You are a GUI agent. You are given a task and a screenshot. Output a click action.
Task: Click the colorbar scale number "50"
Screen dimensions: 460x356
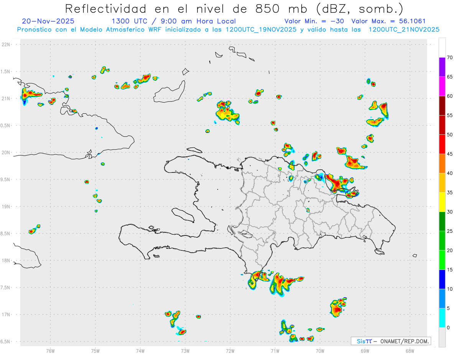coord(450,135)
